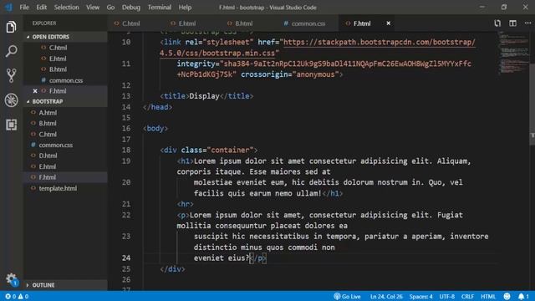Viewport: 535px width, 301px height.
Task: Open the Go menu
Action: pos(110,8)
